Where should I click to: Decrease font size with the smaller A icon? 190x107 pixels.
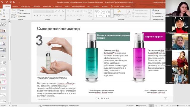pos(59,11)
